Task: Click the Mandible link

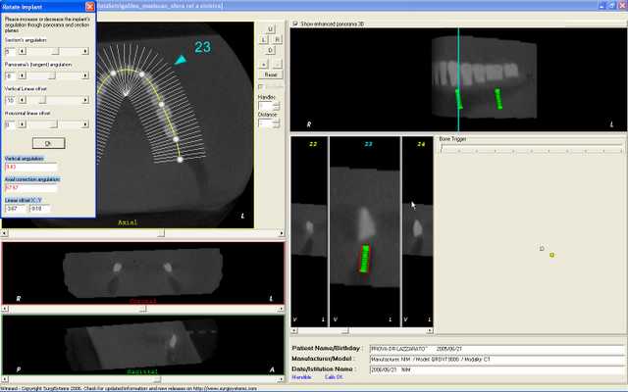Action: [x=301, y=377]
